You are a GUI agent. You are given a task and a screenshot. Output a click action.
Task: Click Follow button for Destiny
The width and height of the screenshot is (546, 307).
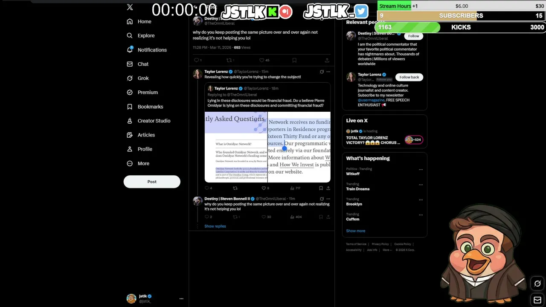point(413,36)
